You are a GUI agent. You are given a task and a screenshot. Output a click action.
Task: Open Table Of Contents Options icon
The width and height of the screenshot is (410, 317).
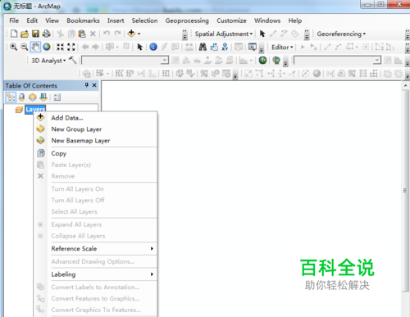pyautogui.click(x=57, y=97)
